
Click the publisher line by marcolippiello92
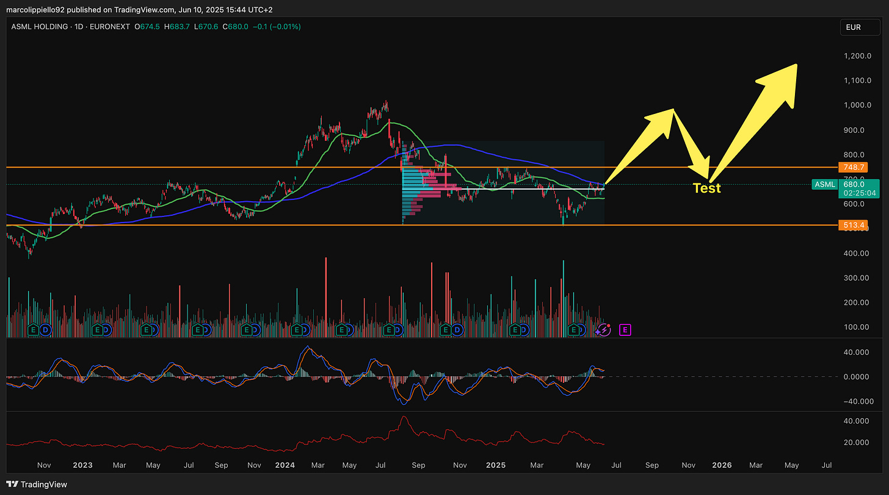(x=139, y=10)
